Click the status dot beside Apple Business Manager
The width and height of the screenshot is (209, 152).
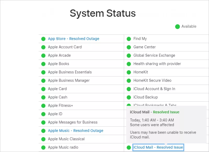coord(43,81)
